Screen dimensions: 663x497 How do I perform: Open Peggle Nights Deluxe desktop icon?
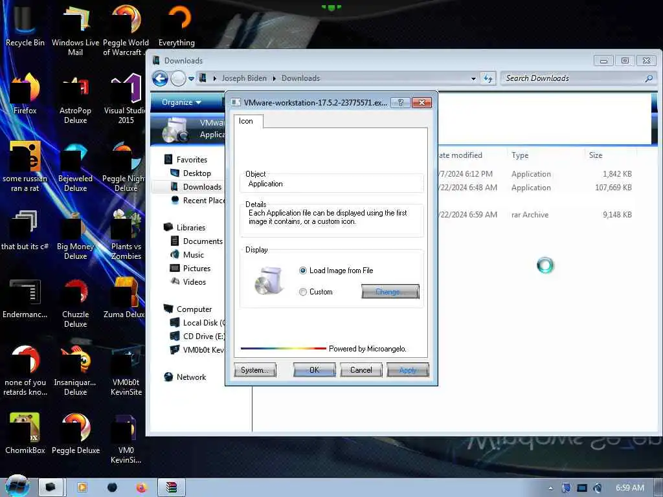pyautogui.click(x=125, y=167)
